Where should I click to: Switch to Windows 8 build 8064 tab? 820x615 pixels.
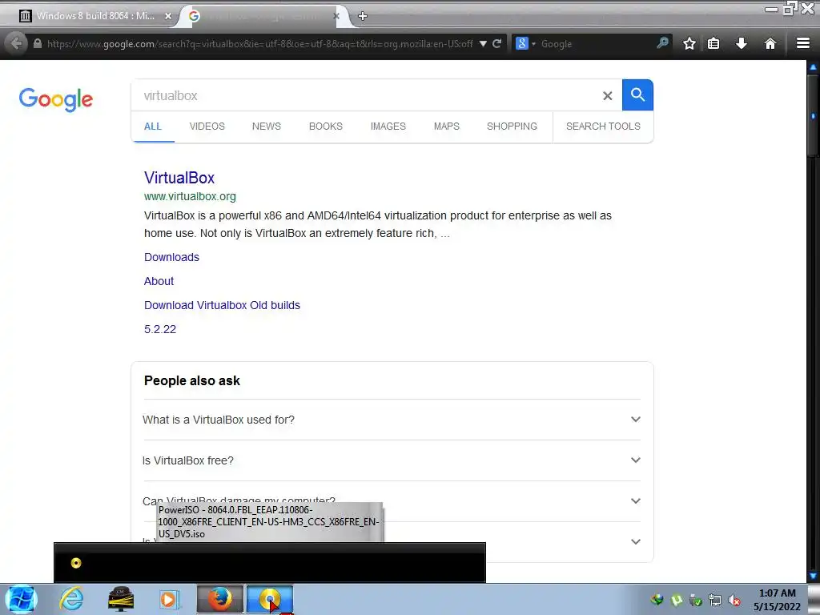(94, 16)
